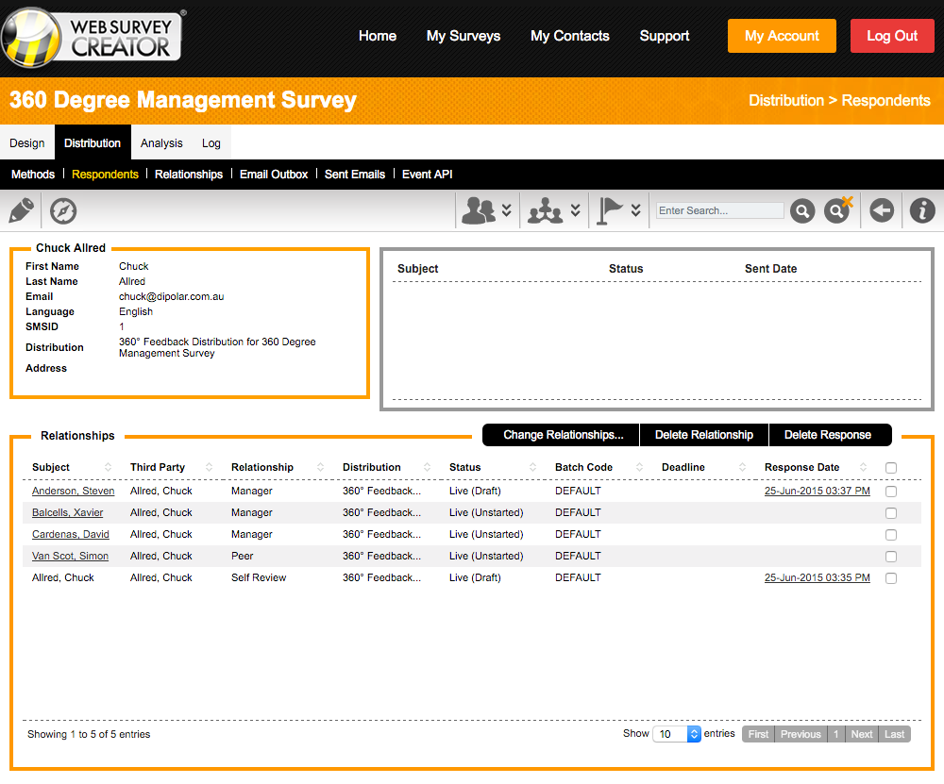Click the flag icon in toolbar
Screen dimensions: 944x784
(x=611, y=210)
